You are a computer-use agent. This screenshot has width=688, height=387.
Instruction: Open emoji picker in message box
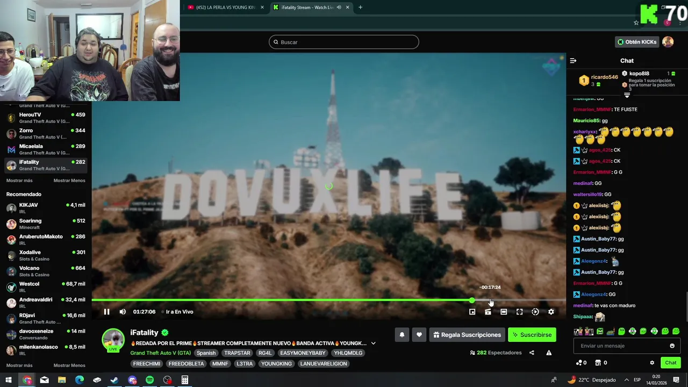click(672, 346)
